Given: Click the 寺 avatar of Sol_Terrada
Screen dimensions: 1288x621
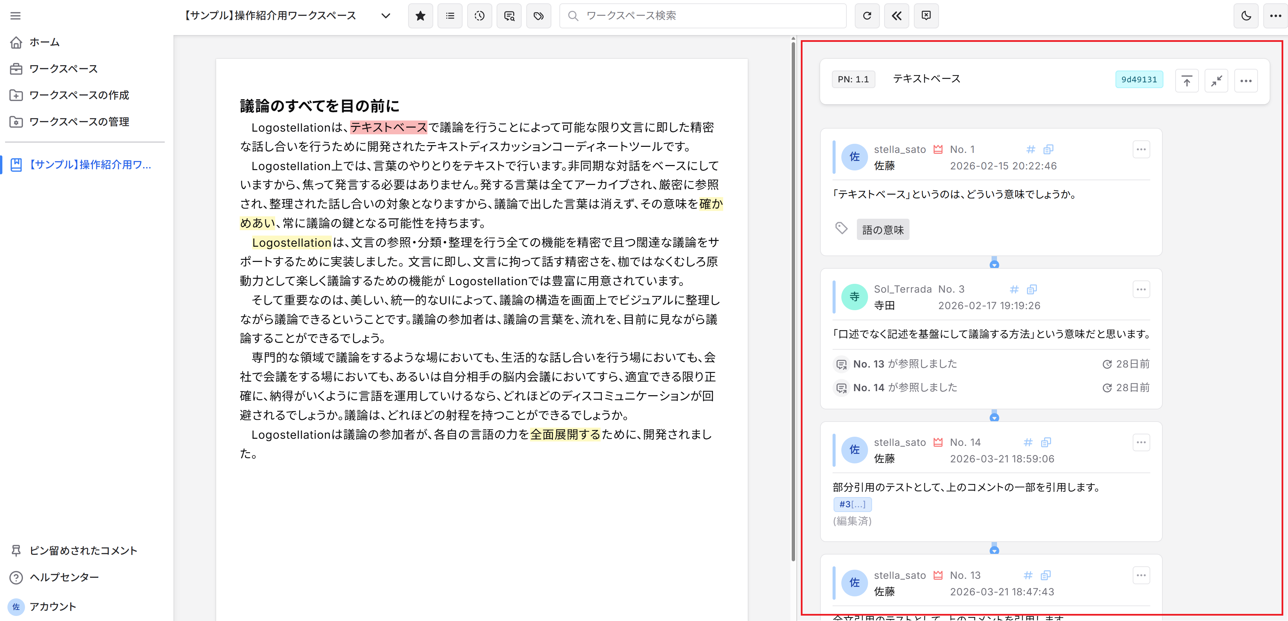Looking at the screenshot, I should [x=855, y=297].
